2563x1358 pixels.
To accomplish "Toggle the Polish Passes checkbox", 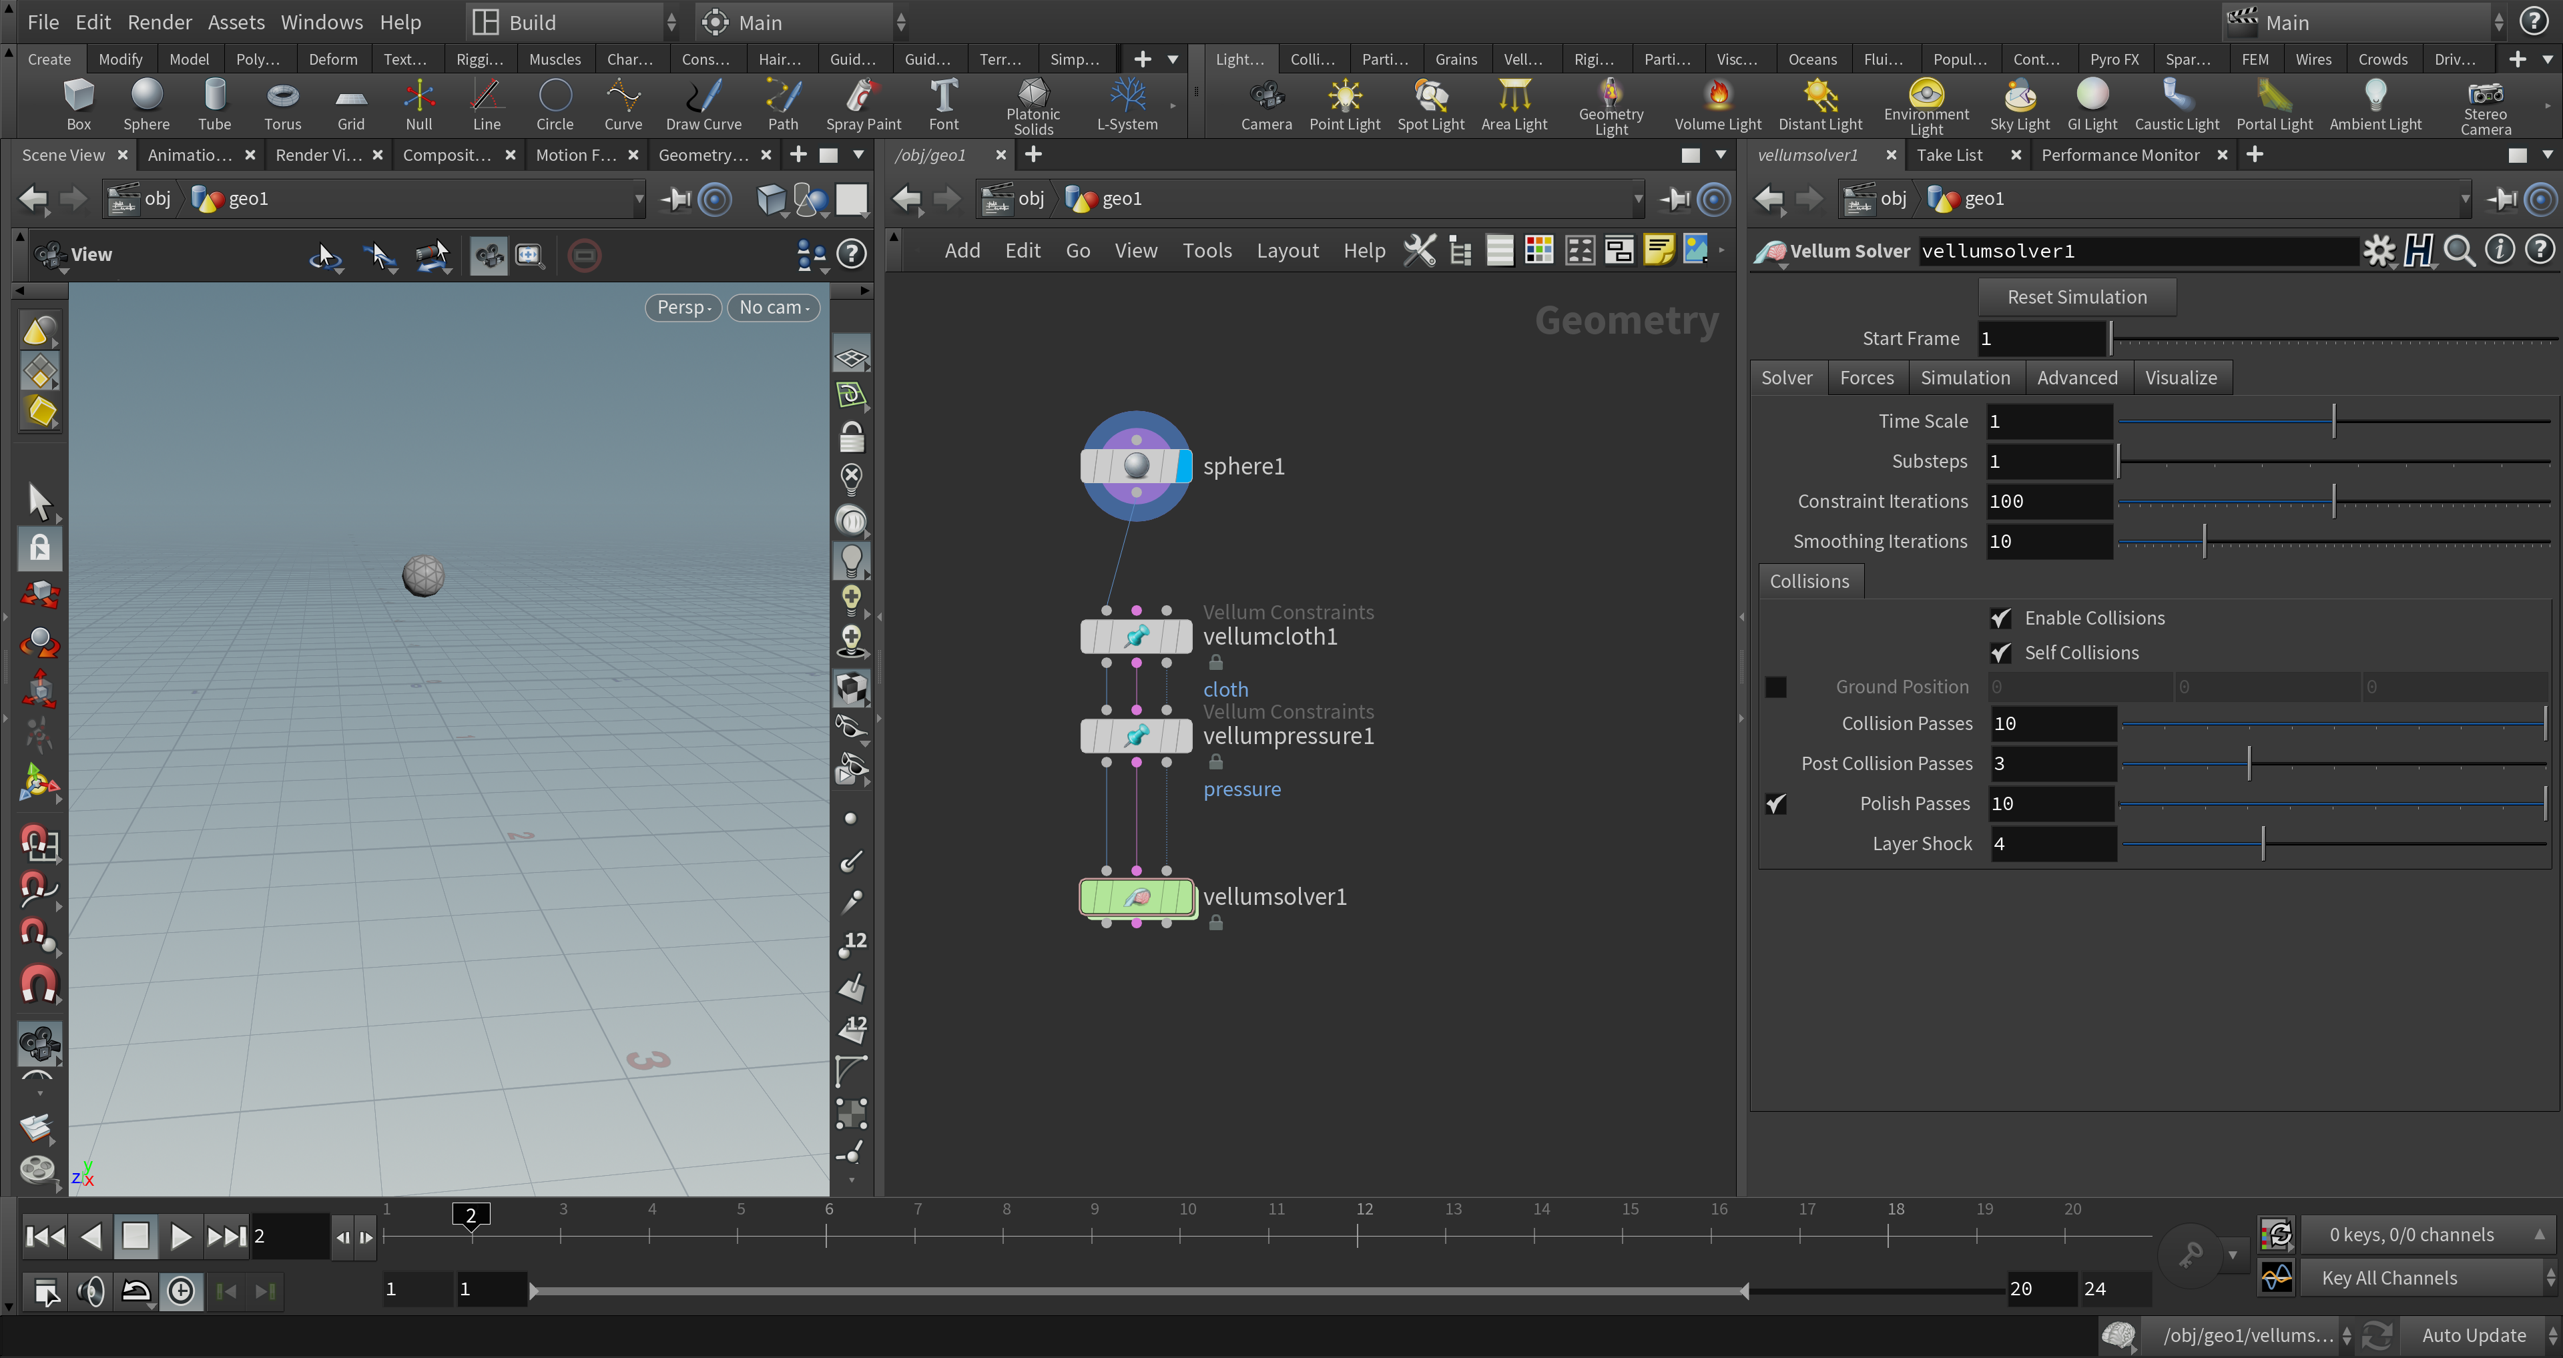I will pyautogui.click(x=1776, y=804).
